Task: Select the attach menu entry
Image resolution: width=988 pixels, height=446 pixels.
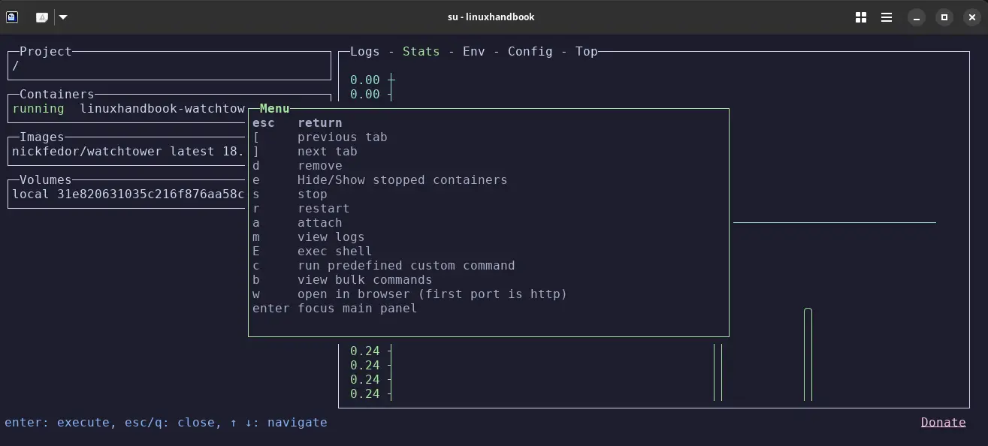Action: (x=320, y=222)
